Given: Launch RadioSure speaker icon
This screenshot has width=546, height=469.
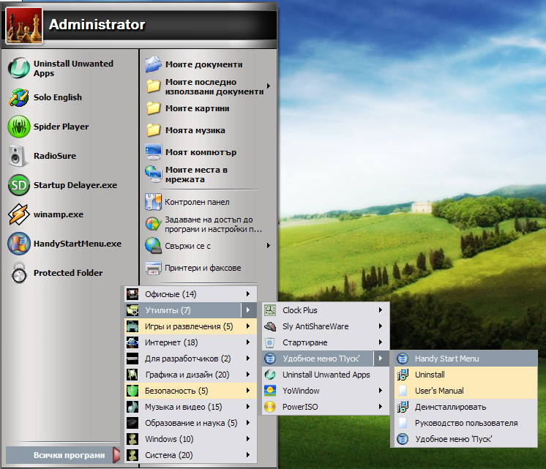Looking at the screenshot, I should [x=17, y=156].
